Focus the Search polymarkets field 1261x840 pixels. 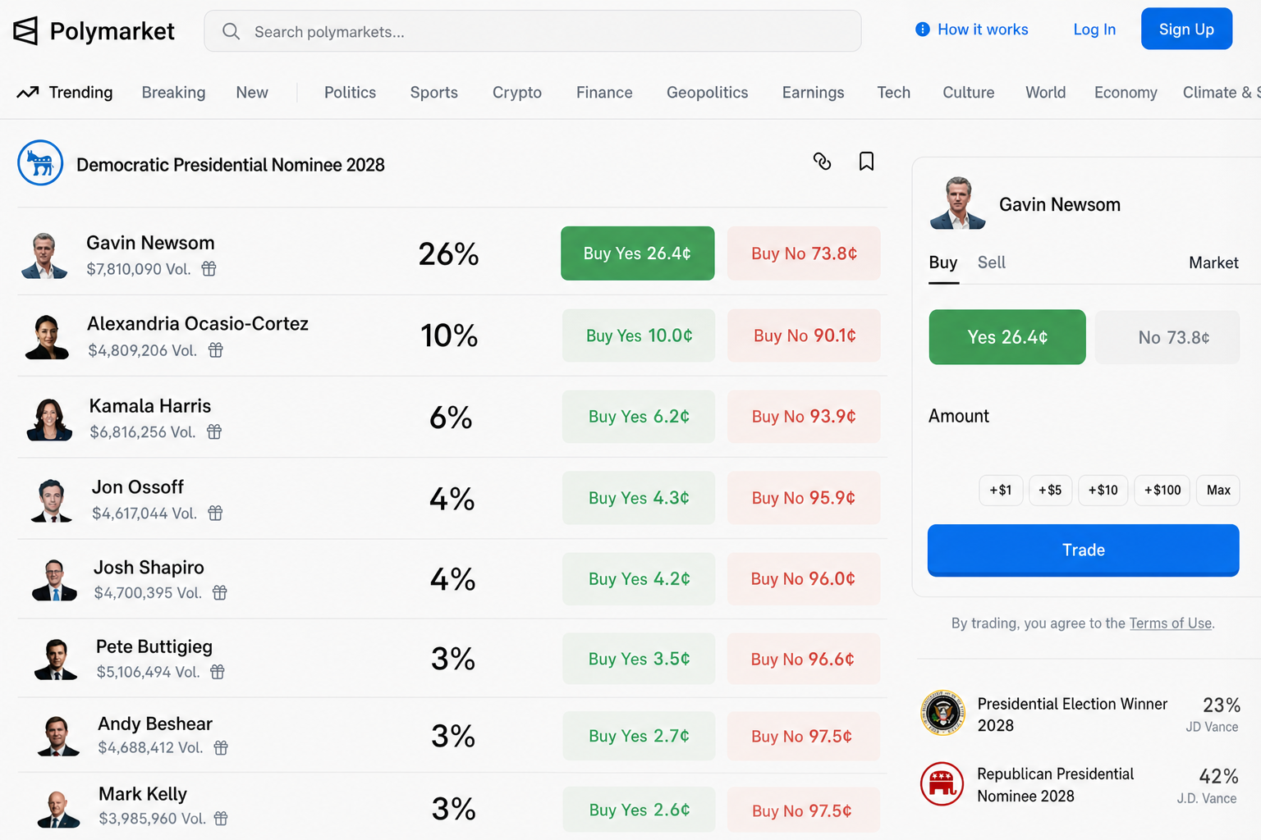(x=533, y=31)
